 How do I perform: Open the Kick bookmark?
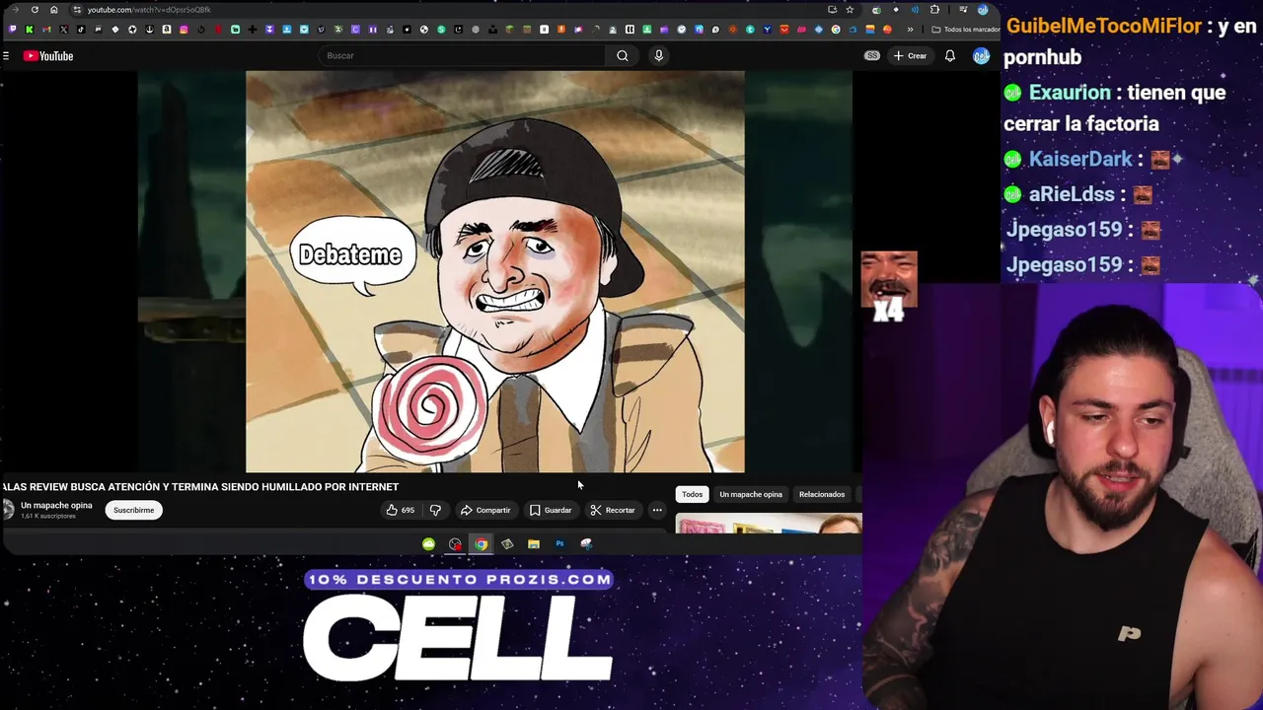coord(30,30)
